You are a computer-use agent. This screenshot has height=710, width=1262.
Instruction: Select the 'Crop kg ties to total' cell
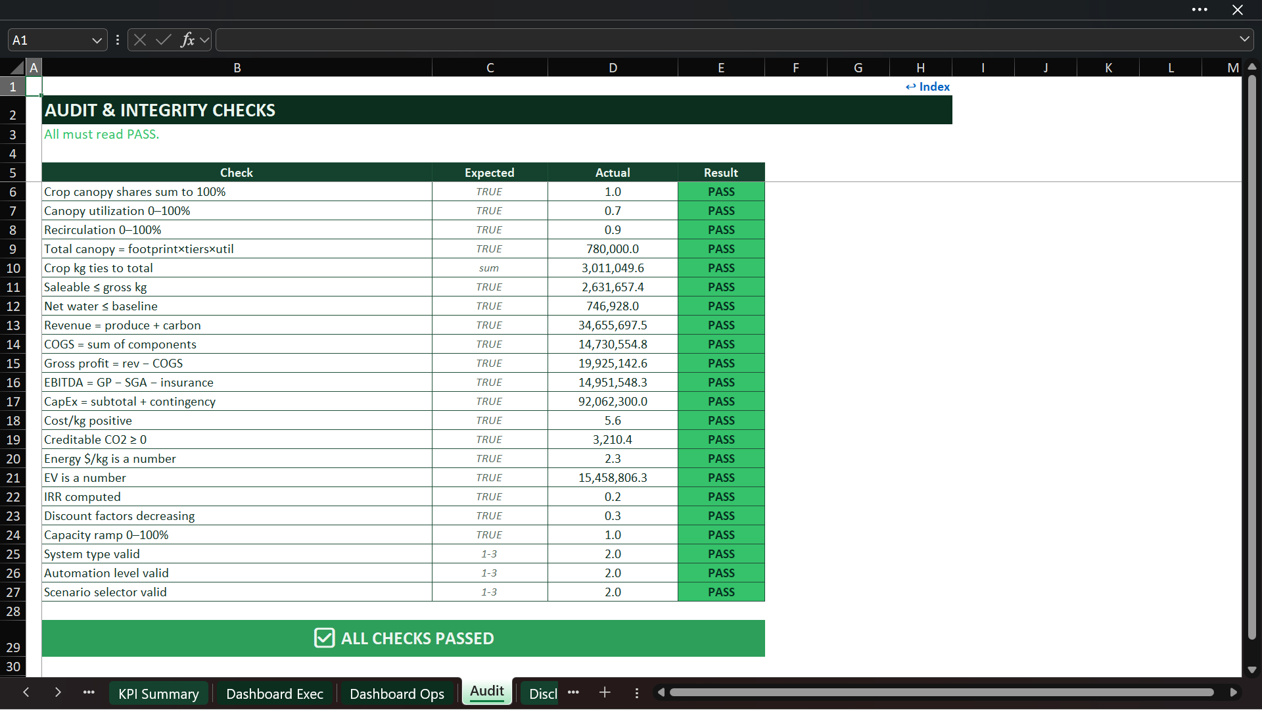[237, 268]
